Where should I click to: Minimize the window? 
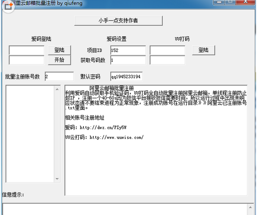pyautogui.click(x=219, y=2)
